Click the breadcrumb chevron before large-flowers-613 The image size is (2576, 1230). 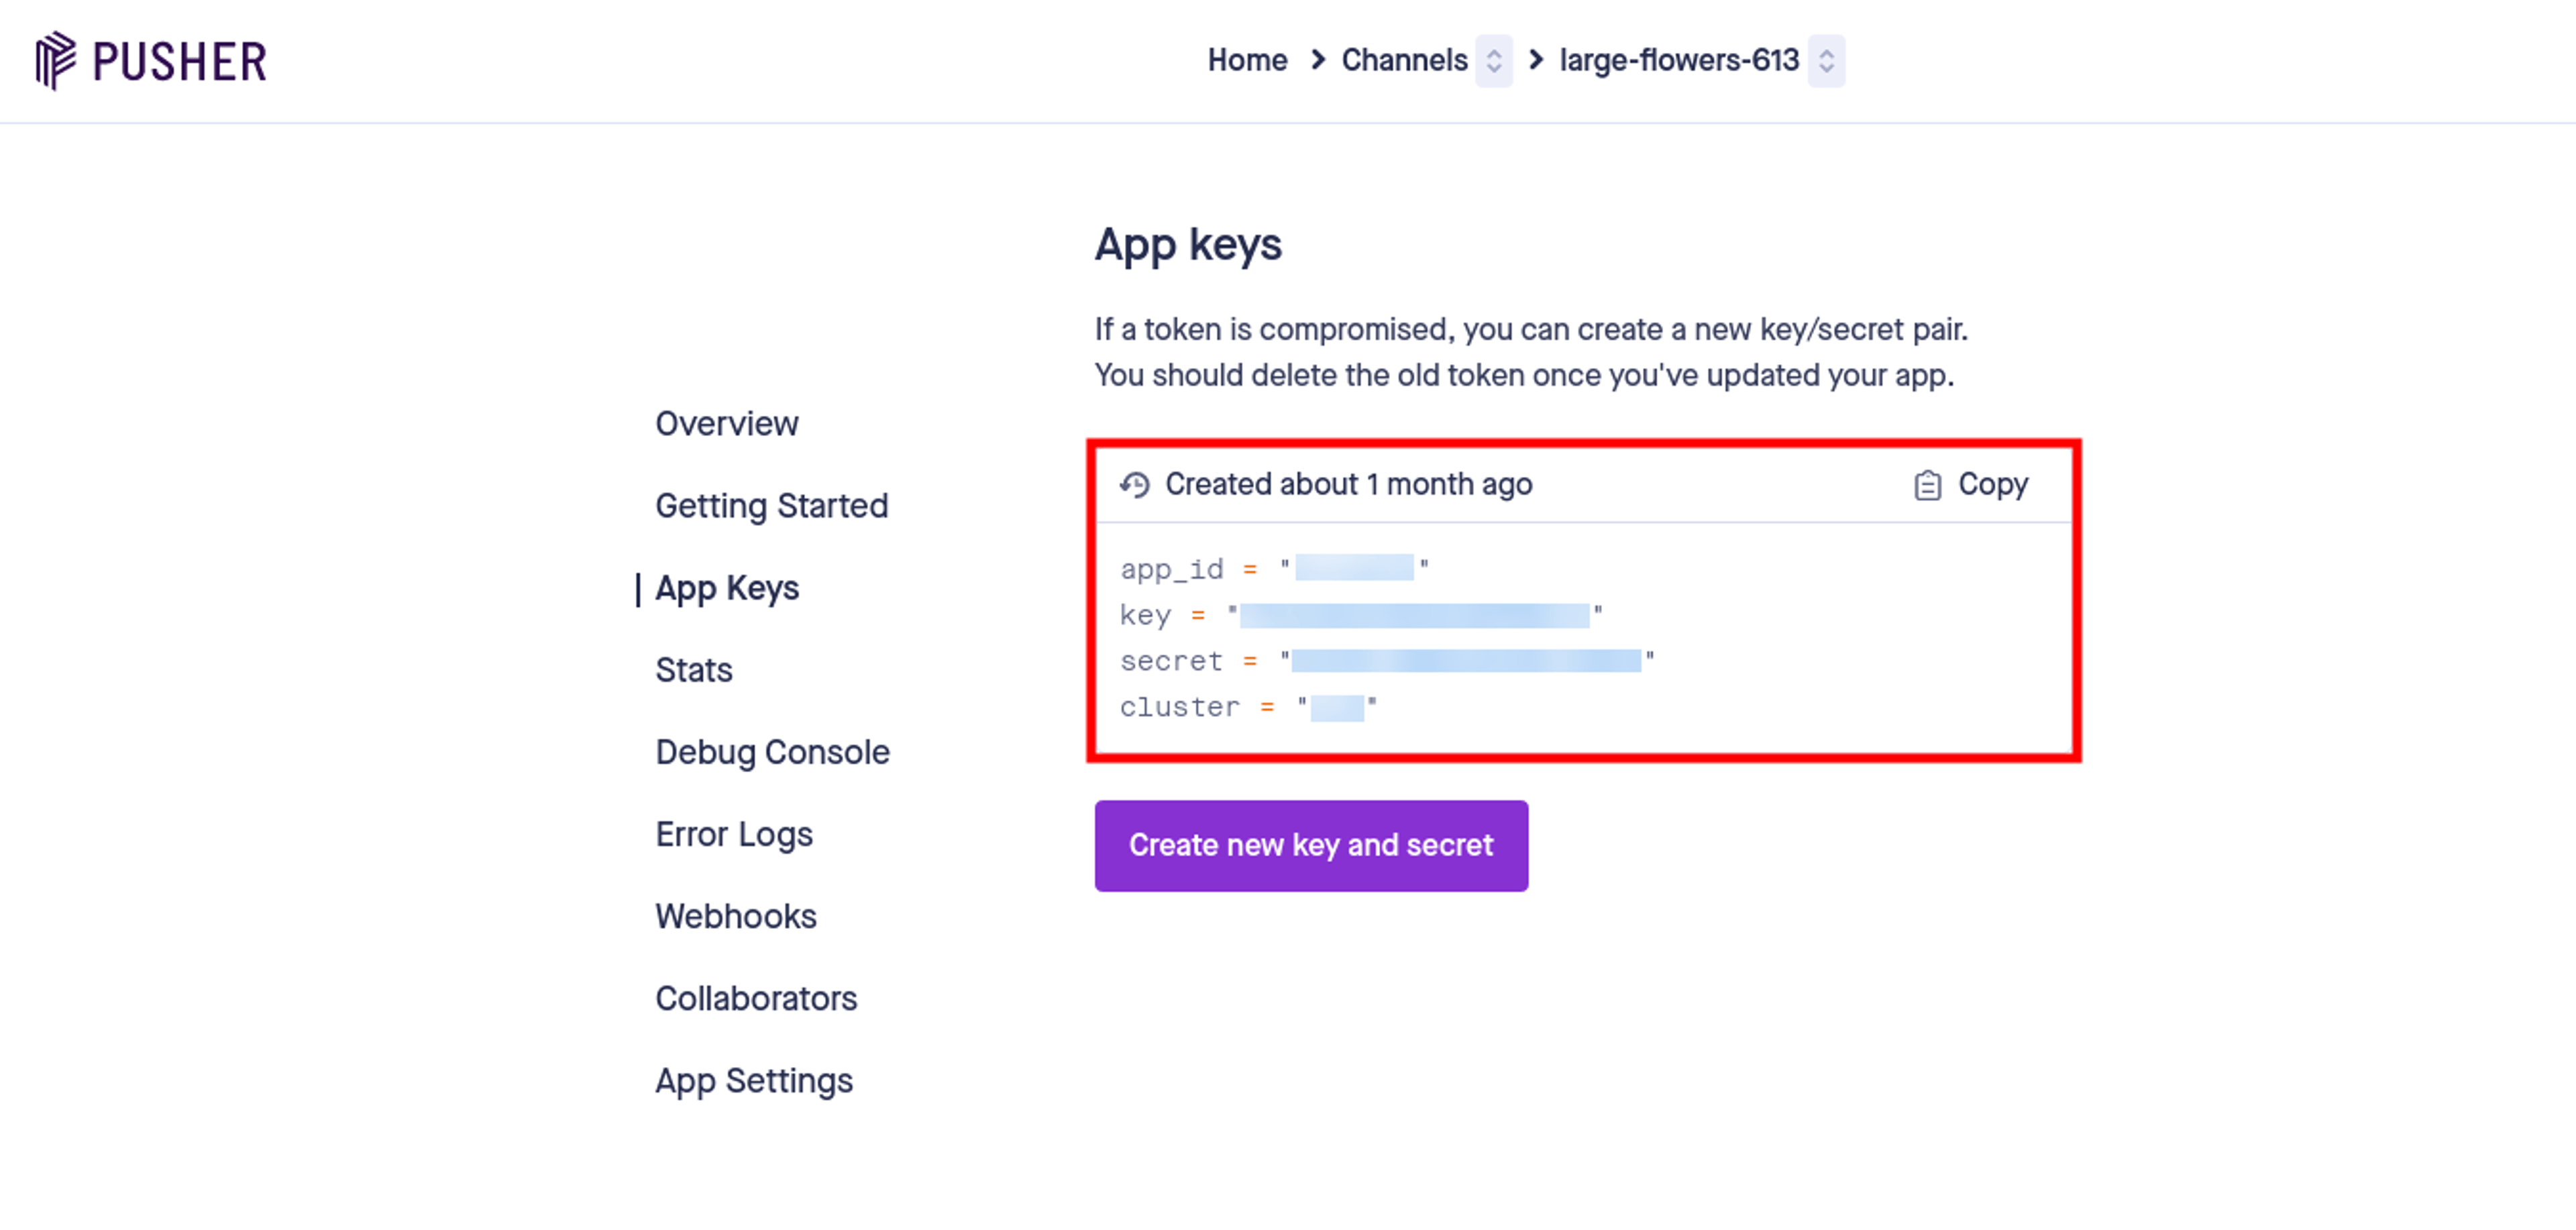(x=1536, y=60)
